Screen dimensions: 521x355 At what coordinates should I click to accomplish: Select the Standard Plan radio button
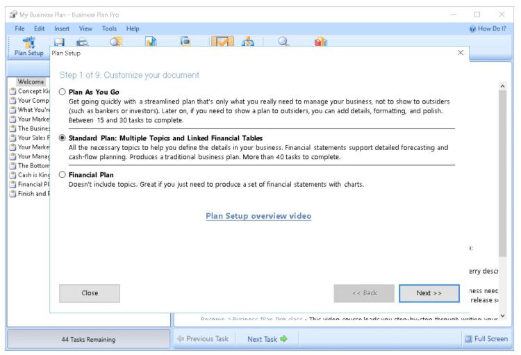click(x=62, y=138)
